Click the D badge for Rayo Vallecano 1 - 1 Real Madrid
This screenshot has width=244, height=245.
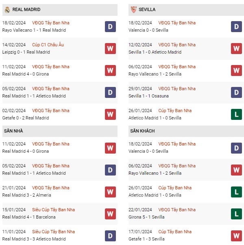110,27
